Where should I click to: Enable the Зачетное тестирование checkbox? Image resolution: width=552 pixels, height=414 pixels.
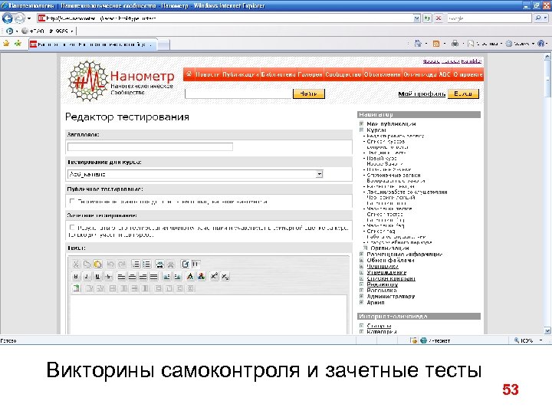pos(72,228)
